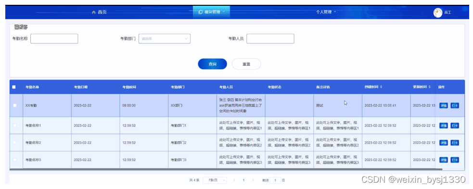The image size is (473, 189).
Task: Click the 考勤时间 column header
Action: (x=129, y=87)
